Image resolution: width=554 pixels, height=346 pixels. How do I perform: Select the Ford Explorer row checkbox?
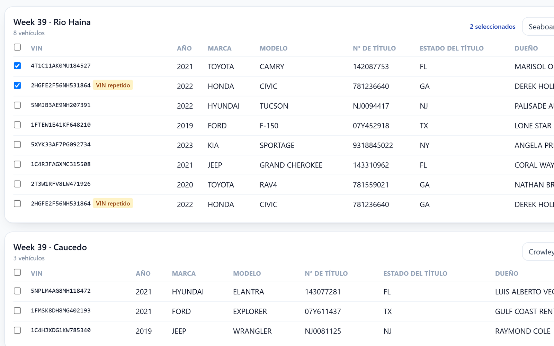pos(17,311)
